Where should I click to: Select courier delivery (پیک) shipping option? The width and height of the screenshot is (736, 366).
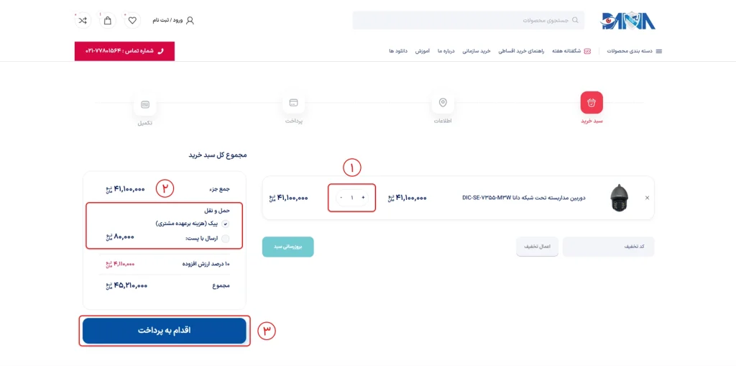(225, 224)
